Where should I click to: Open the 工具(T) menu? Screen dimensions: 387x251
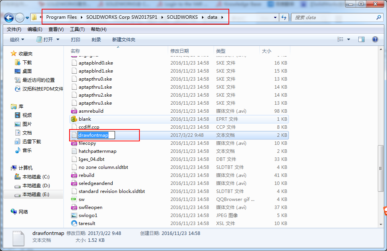[77, 29]
